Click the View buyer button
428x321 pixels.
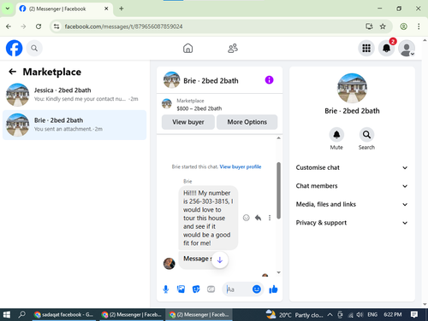click(188, 122)
